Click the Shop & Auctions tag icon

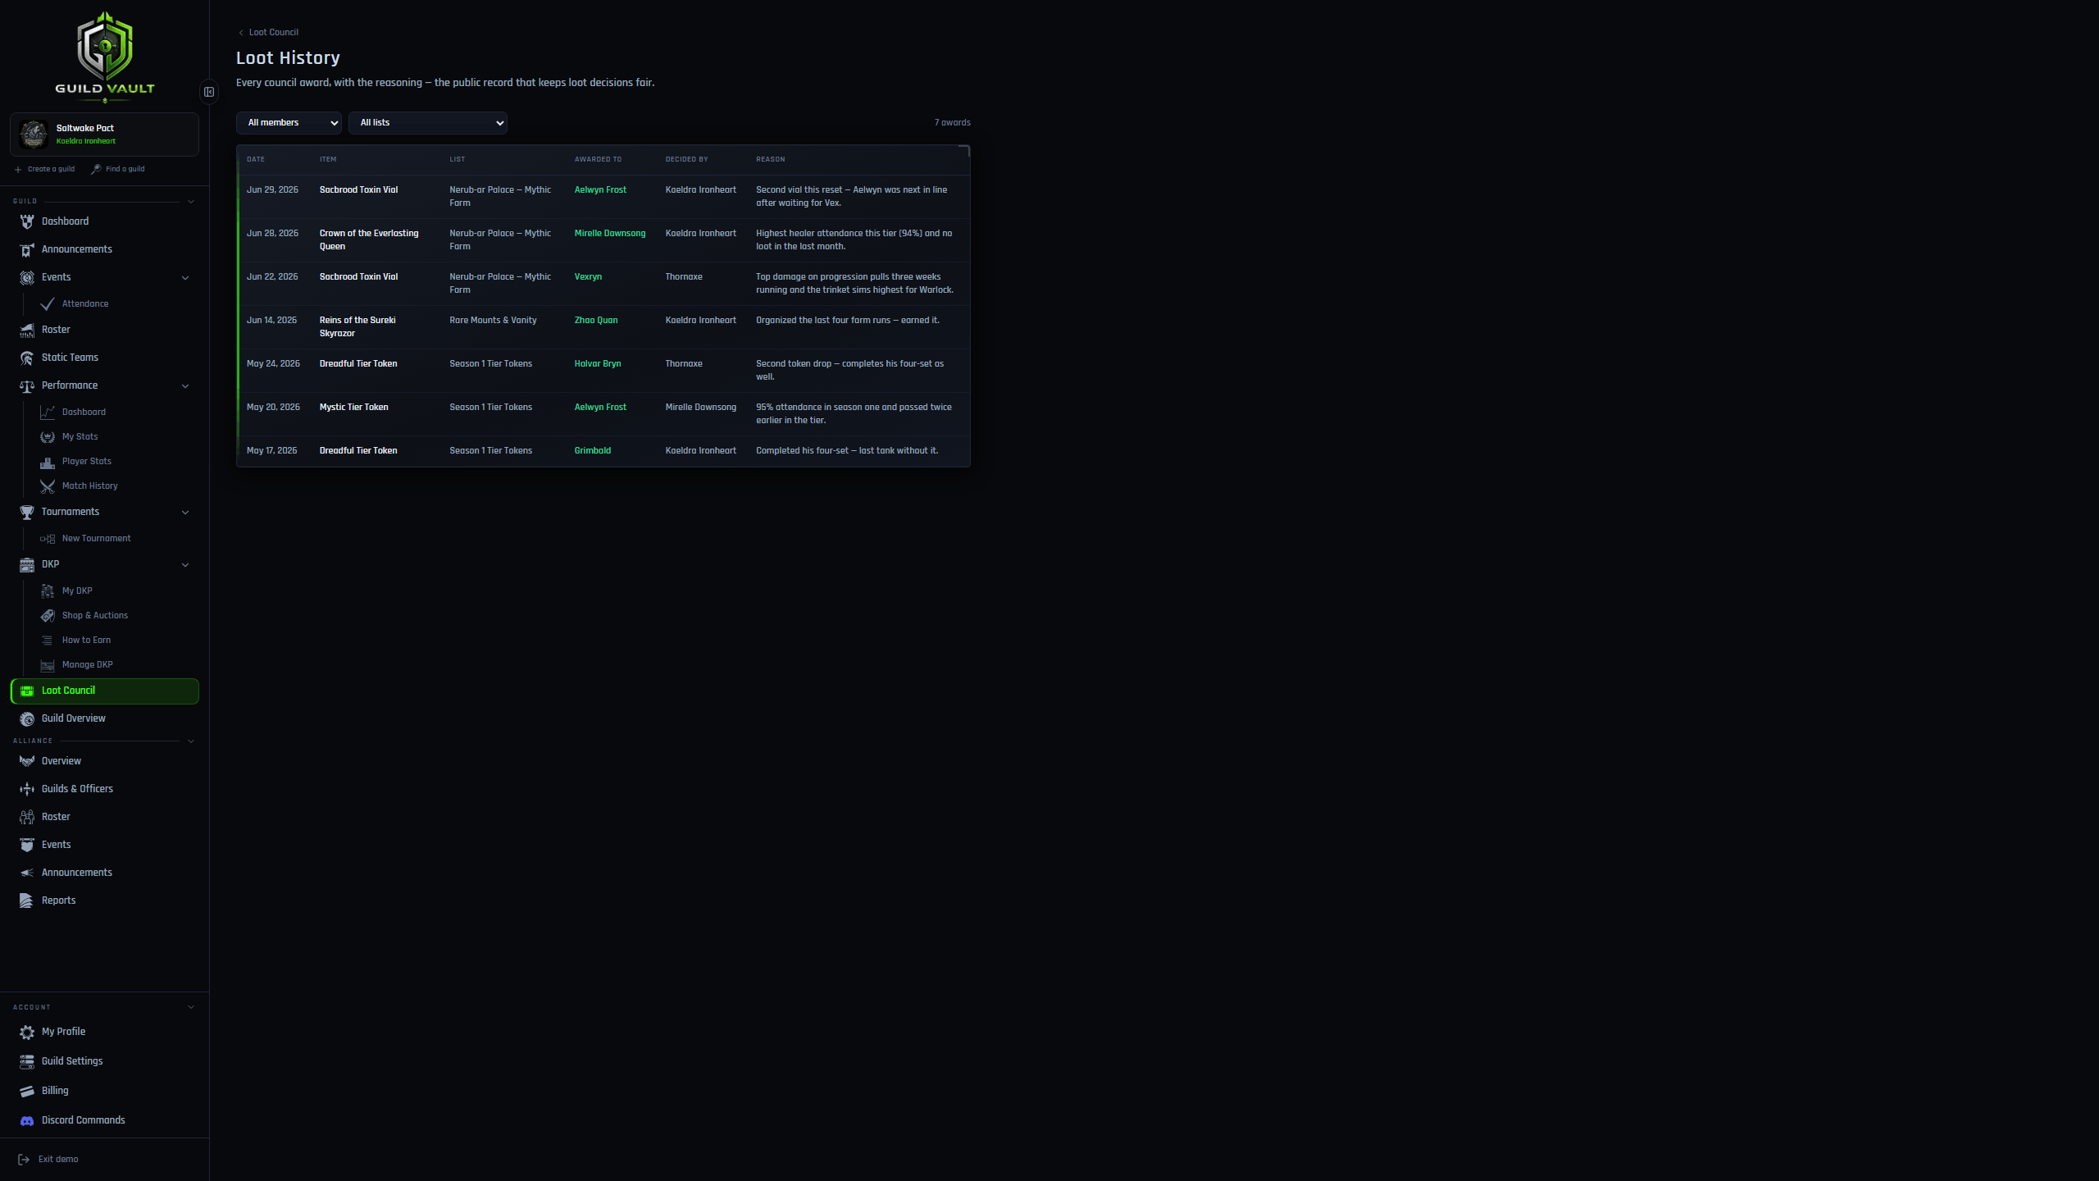pyautogui.click(x=48, y=616)
